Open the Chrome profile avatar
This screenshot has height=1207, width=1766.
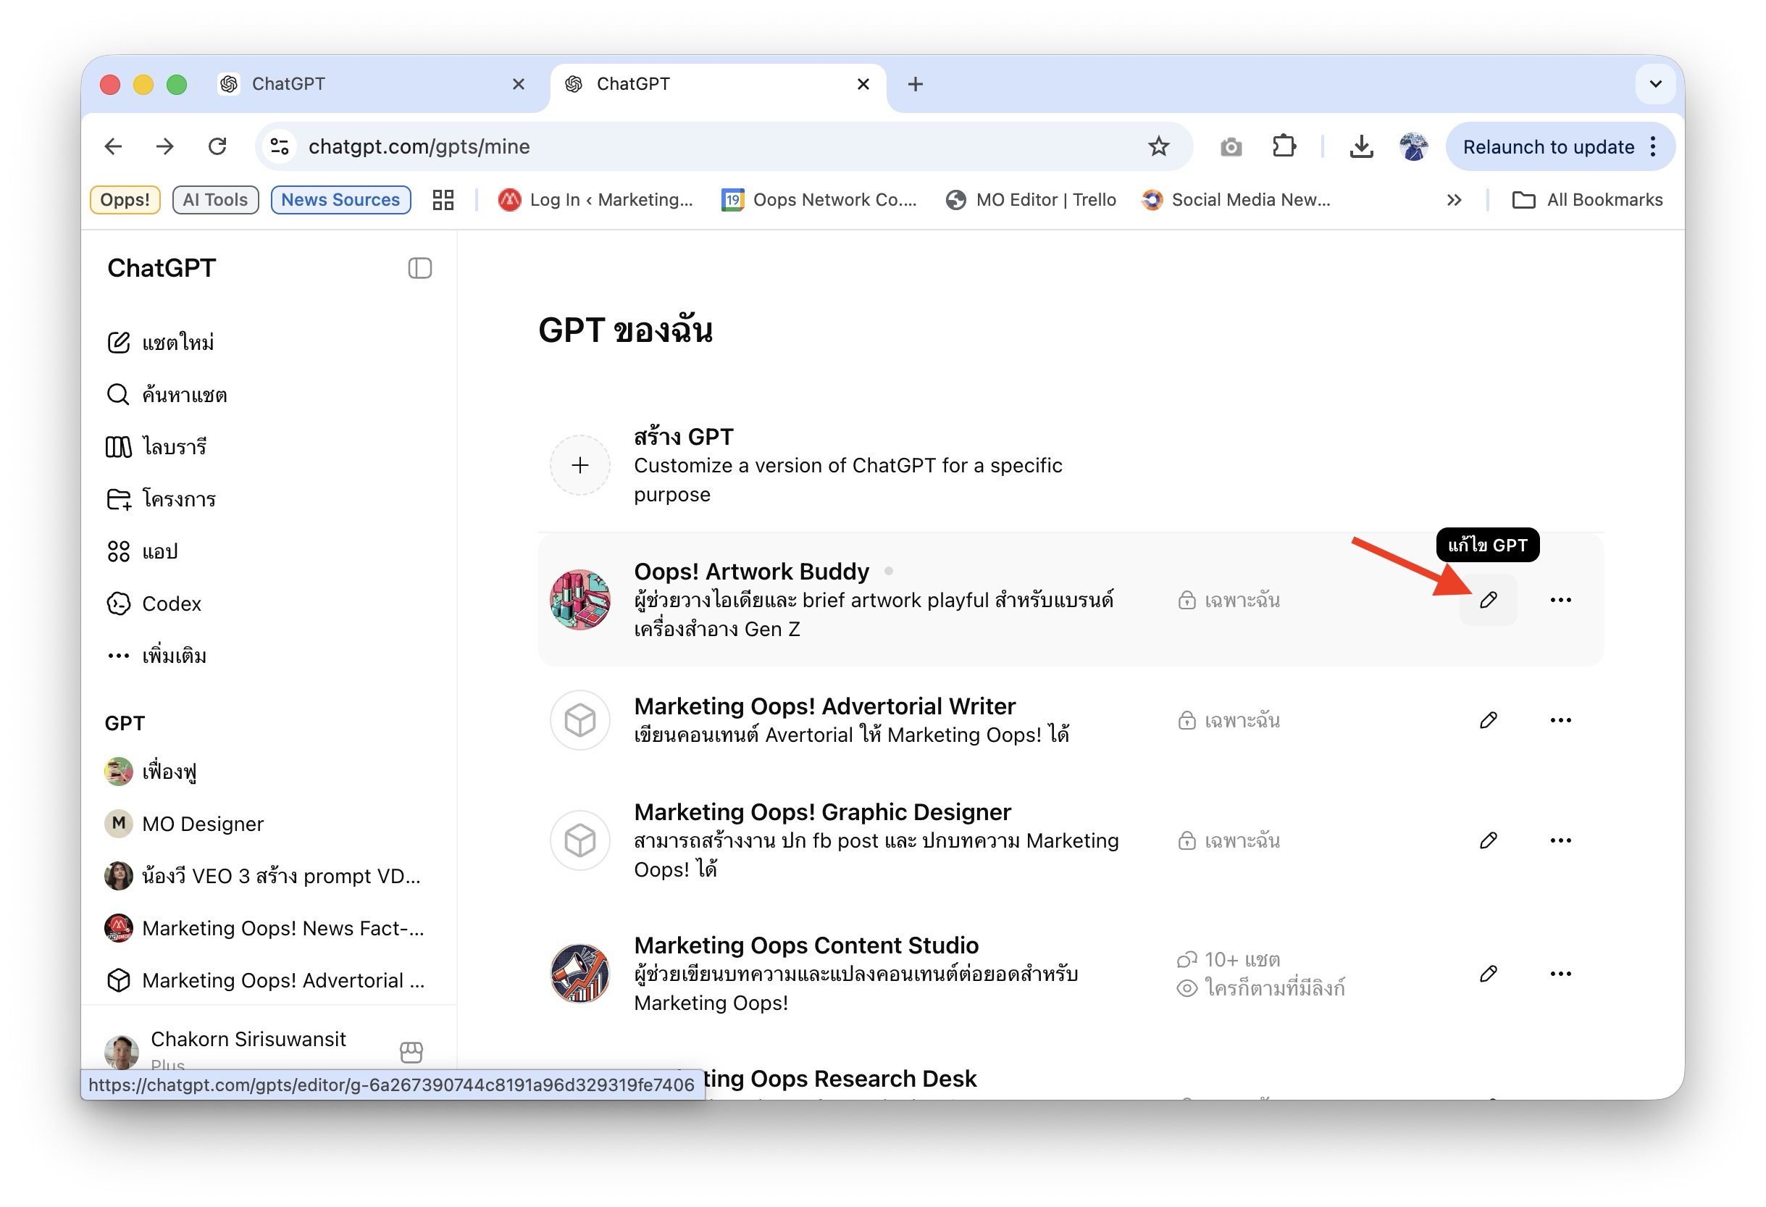tap(1413, 146)
